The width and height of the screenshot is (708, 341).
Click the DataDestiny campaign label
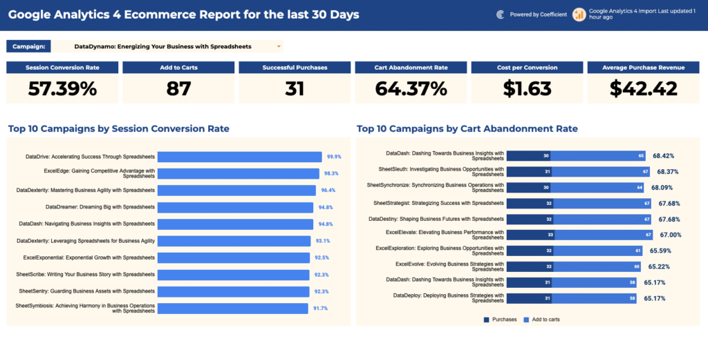pos(436,219)
